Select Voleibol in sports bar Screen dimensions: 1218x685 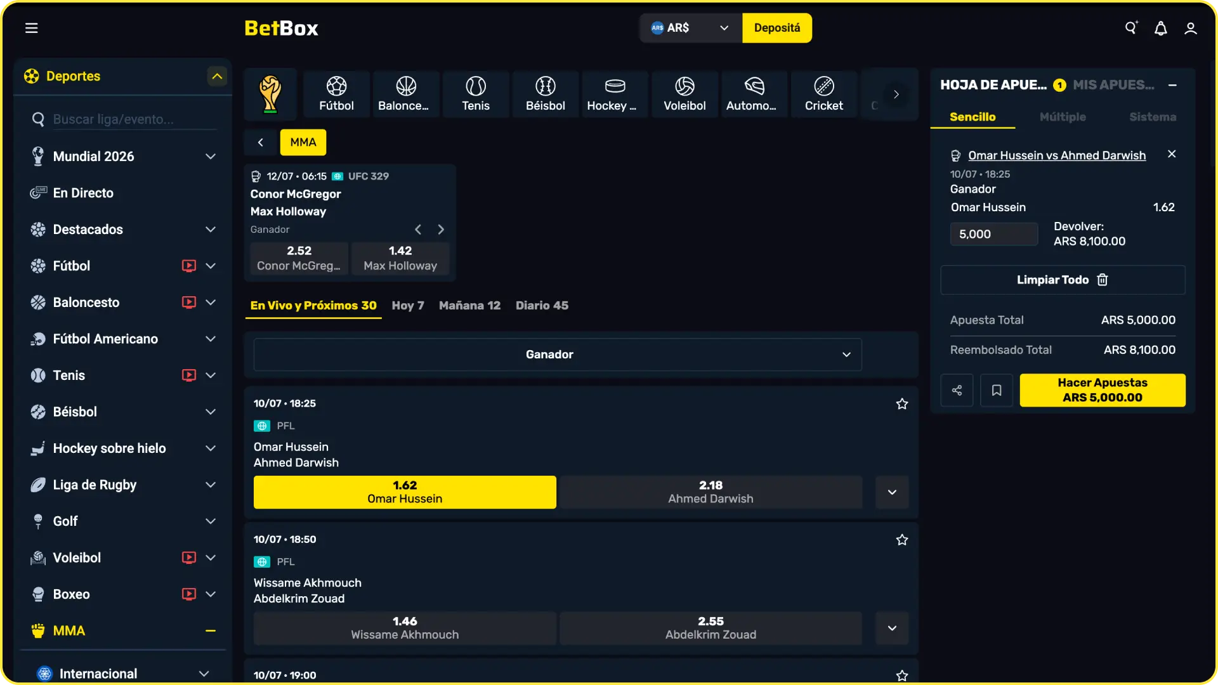(684, 95)
